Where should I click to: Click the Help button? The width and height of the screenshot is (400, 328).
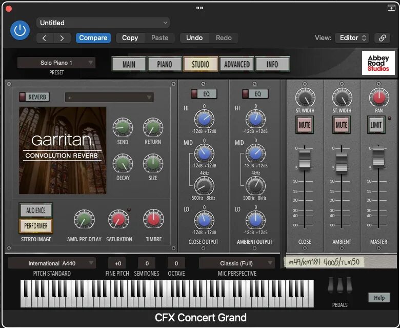[379, 298]
